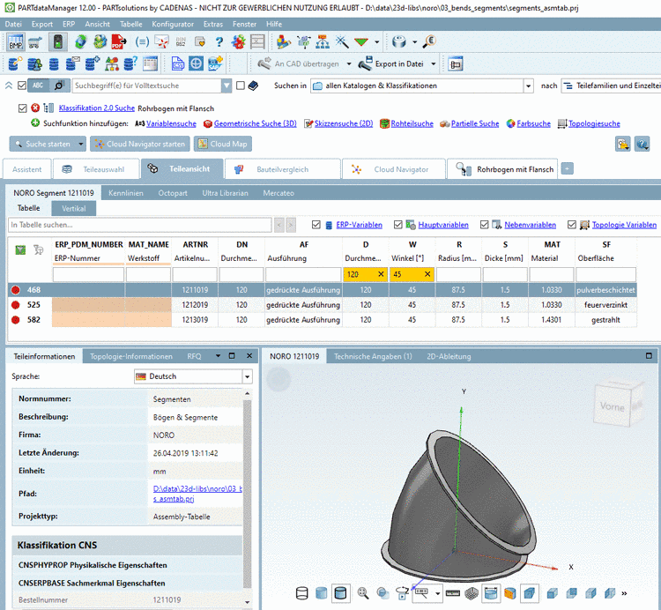
Task: Click the green filter icon in table header
Action: (x=20, y=250)
